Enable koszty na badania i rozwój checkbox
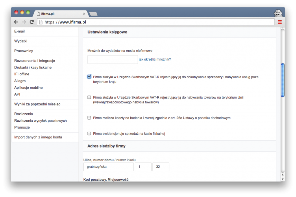Image resolution: width=296 pixels, height=197 pixels. (x=89, y=118)
